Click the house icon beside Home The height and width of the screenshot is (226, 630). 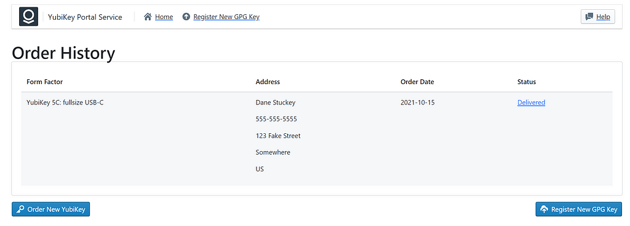[148, 17]
